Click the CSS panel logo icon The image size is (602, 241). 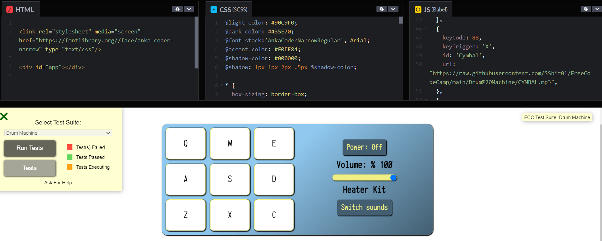pyautogui.click(x=214, y=10)
